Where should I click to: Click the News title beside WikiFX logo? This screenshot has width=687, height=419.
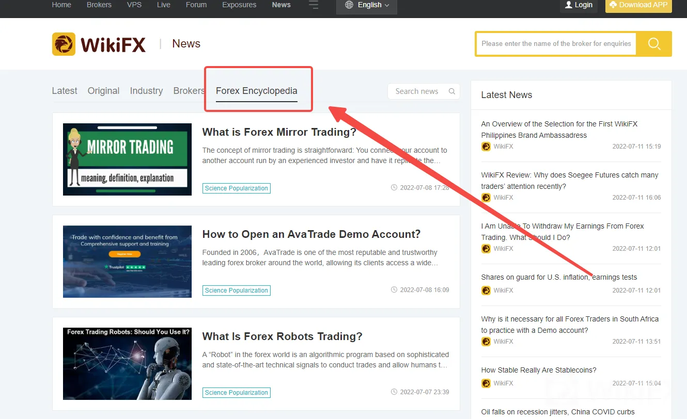pyautogui.click(x=186, y=44)
